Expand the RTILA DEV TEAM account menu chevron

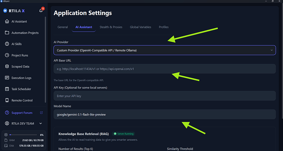41,124
